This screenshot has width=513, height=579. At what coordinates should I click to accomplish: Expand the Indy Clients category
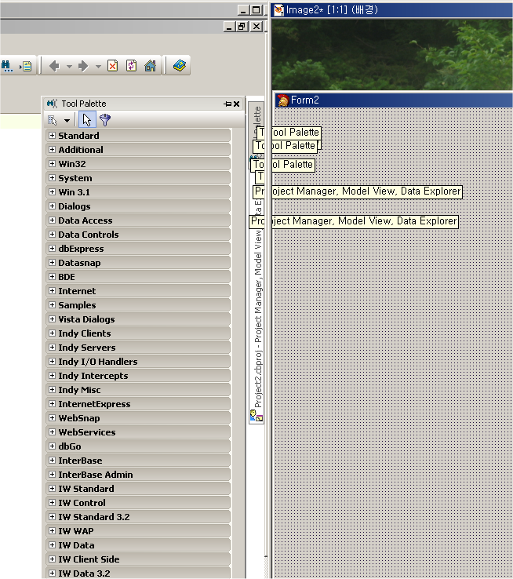(x=53, y=333)
